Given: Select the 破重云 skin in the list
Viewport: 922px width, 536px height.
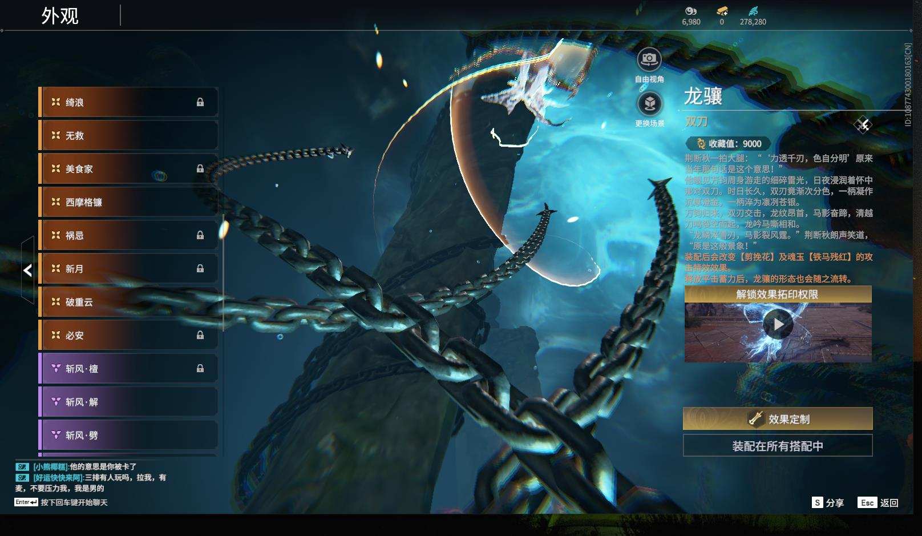Looking at the screenshot, I should (128, 302).
